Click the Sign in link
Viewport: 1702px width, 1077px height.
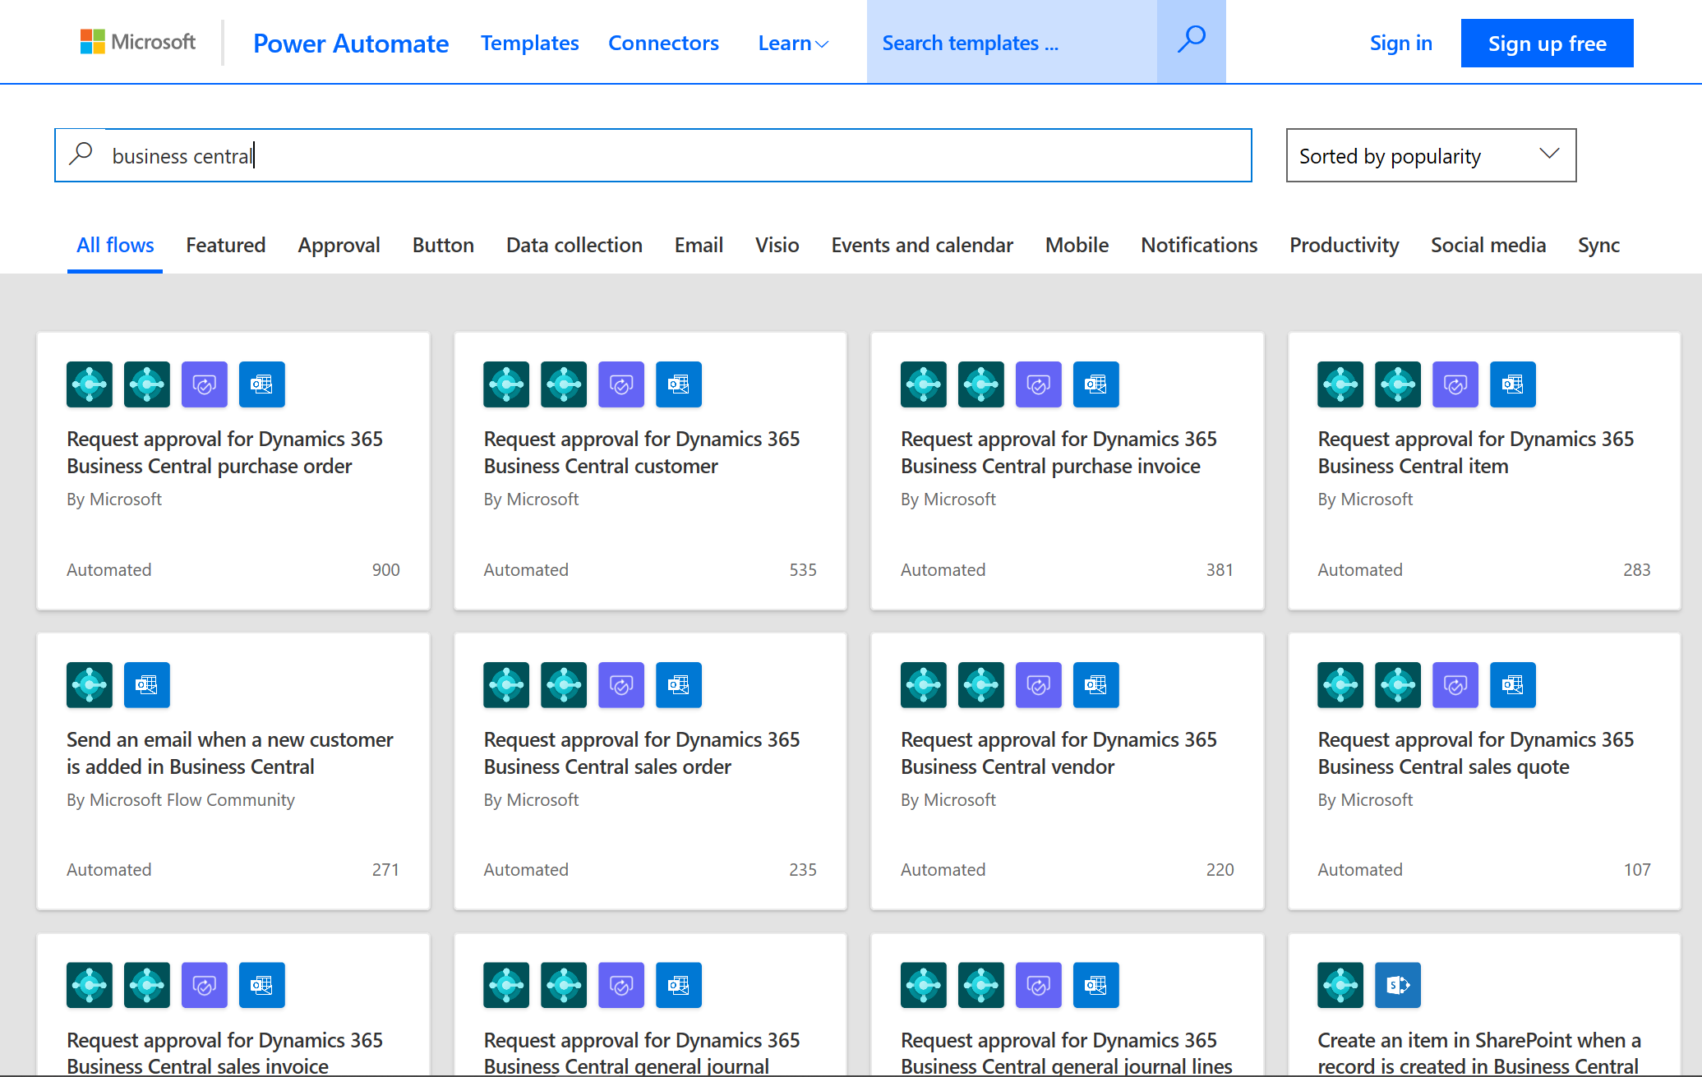tap(1400, 44)
